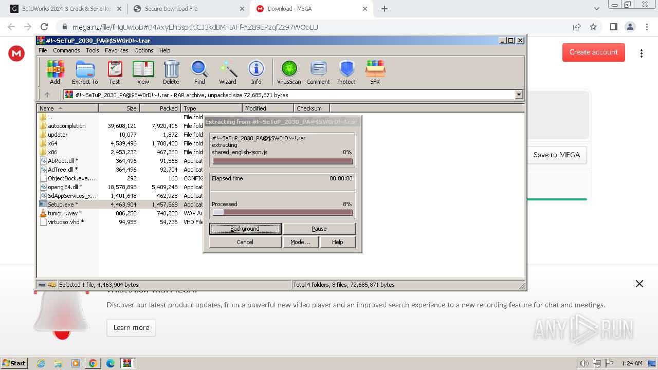Click the Chrome share page icon

click(576, 27)
